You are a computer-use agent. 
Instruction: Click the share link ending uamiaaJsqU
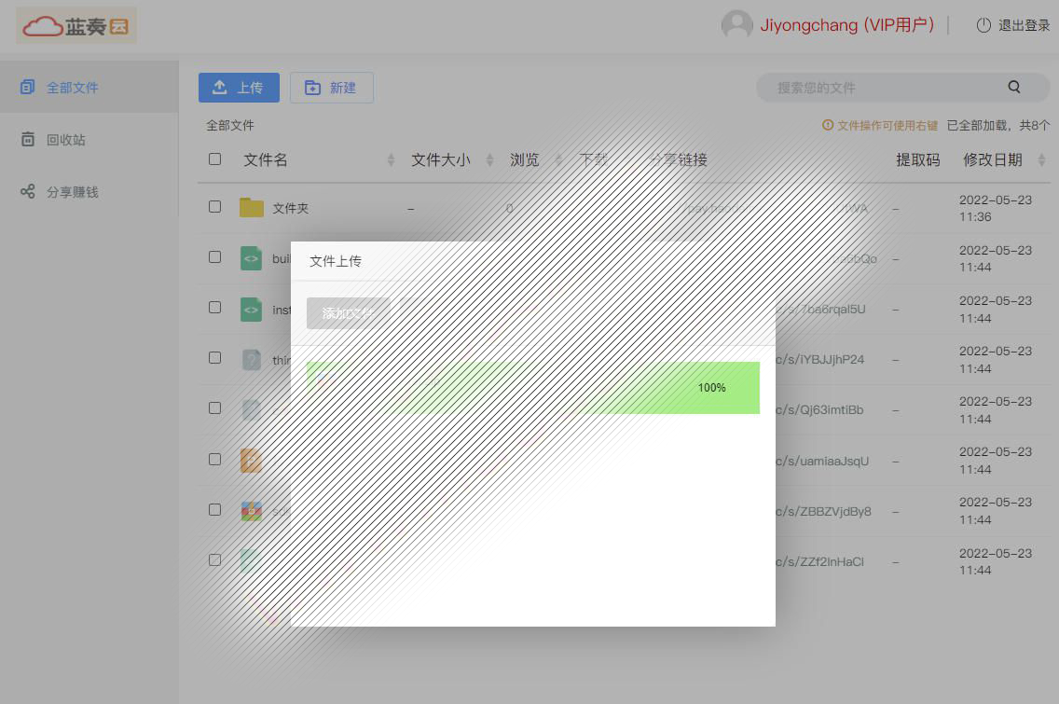tap(822, 461)
